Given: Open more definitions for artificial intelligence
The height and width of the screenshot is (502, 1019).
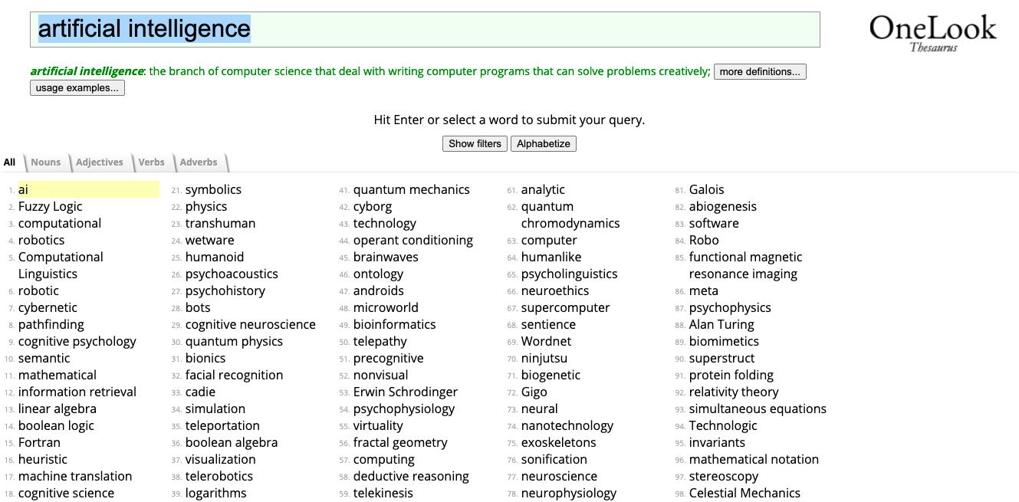Looking at the screenshot, I should pyautogui.click(x=760, y=71).
